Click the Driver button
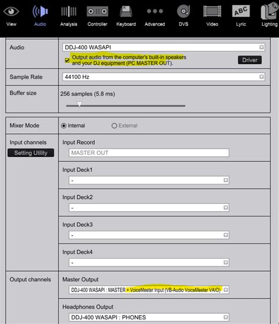 pos(250,60)
